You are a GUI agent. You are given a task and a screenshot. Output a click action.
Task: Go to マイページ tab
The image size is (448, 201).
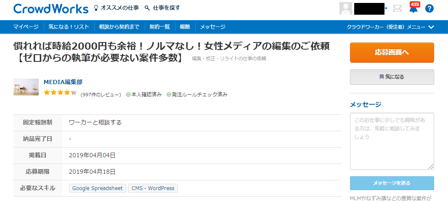pyautogui.click(x=26, y=27)
